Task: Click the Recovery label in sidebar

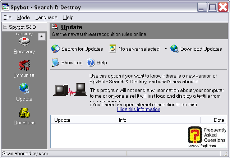Action: coord(24,52)
